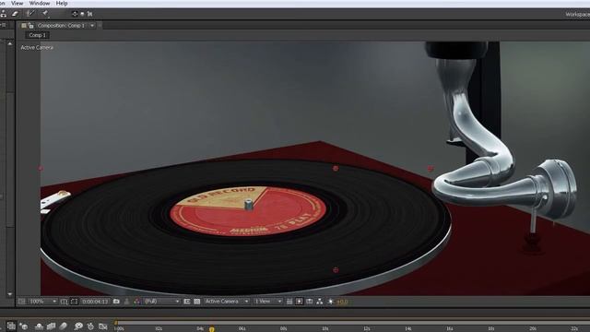This screenshot has height=332, width=590.
Task: Choose the Local Axis mode icon
Action: click(75, 14)
